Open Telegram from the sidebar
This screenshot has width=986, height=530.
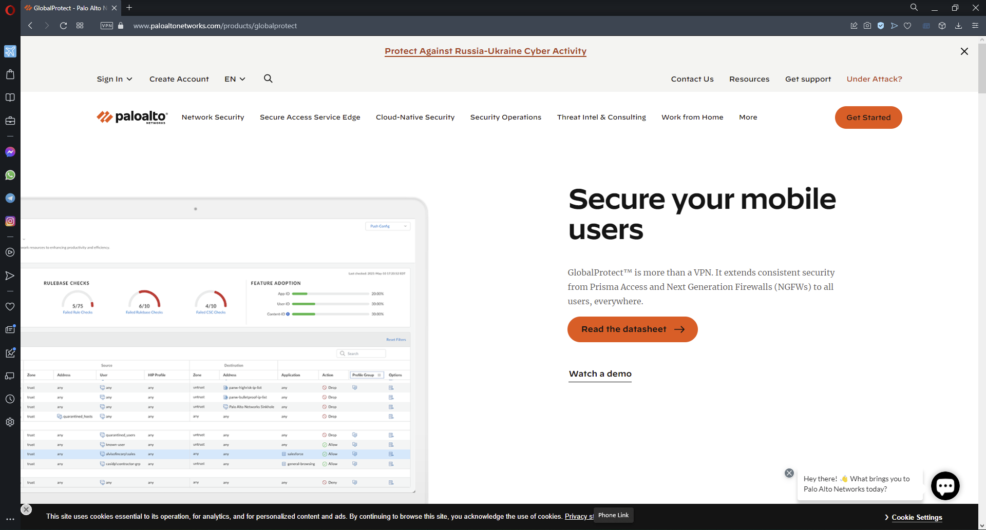pyautogui.click(x=10, y=198)
